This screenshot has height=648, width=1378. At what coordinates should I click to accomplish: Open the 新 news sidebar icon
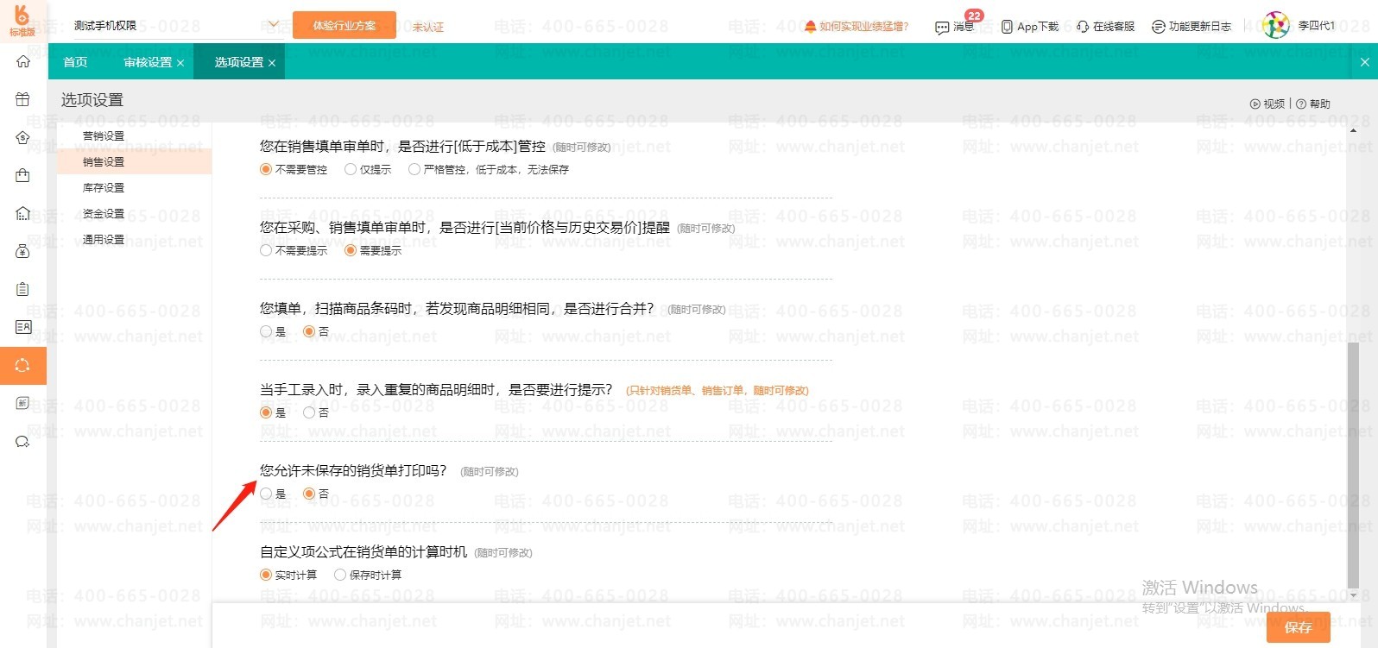pyautogui.click(x=23, y=403)
